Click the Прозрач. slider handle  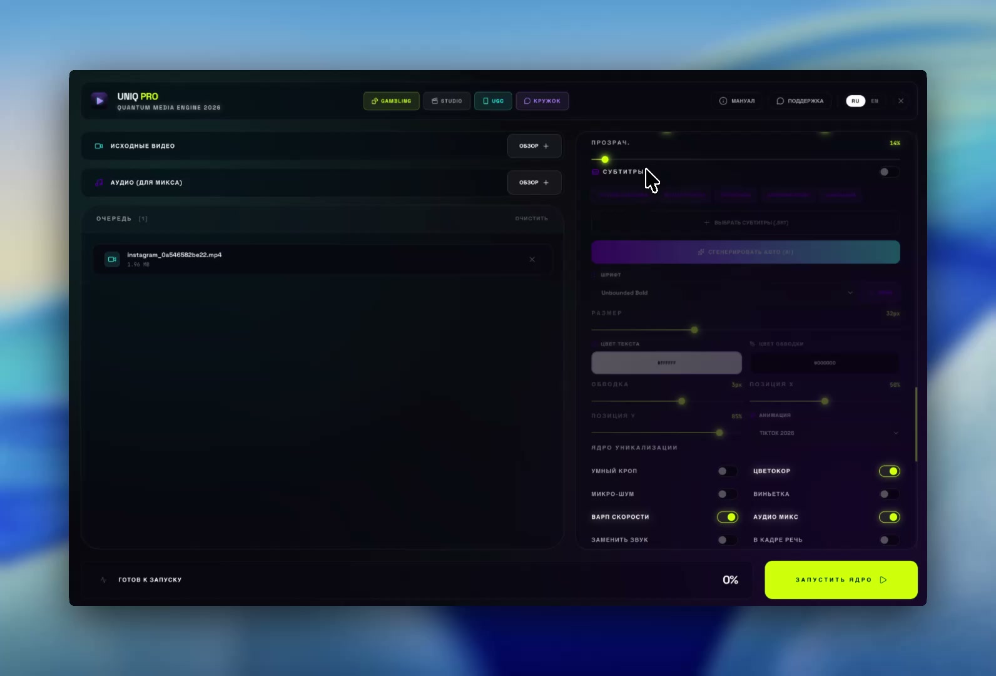[x=605, y=160]
